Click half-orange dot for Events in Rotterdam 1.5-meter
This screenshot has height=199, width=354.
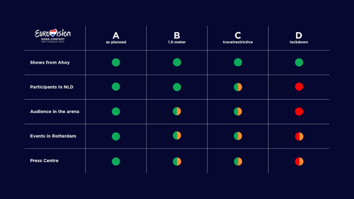[177, 136]
